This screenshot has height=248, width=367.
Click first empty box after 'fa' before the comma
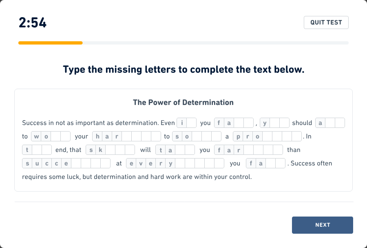(x=239, y=123)
